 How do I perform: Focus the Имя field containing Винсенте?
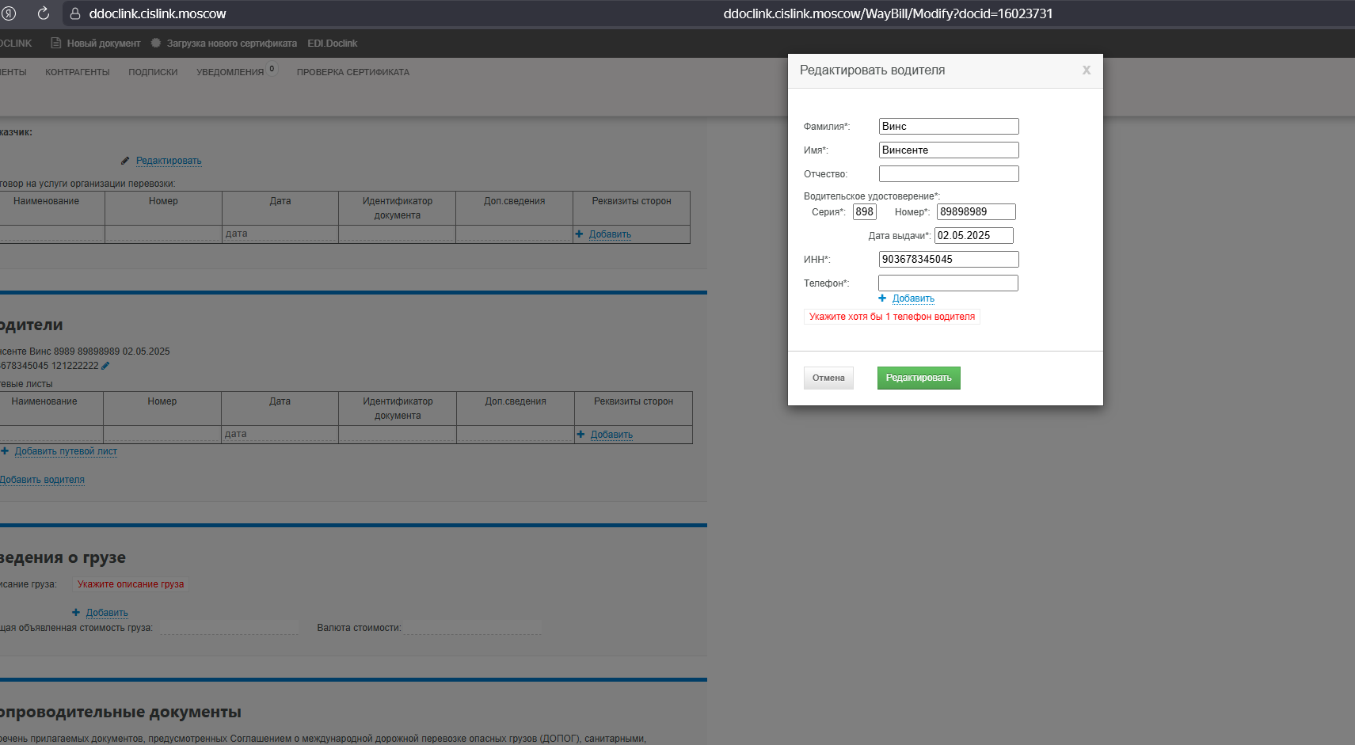pos(949,150)
